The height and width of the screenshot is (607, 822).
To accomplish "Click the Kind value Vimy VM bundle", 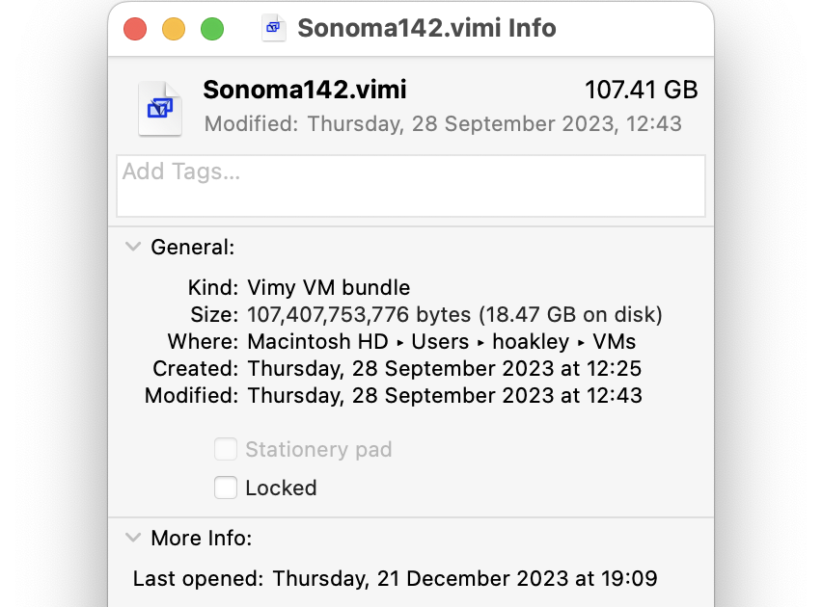I will tap(329, 287).
